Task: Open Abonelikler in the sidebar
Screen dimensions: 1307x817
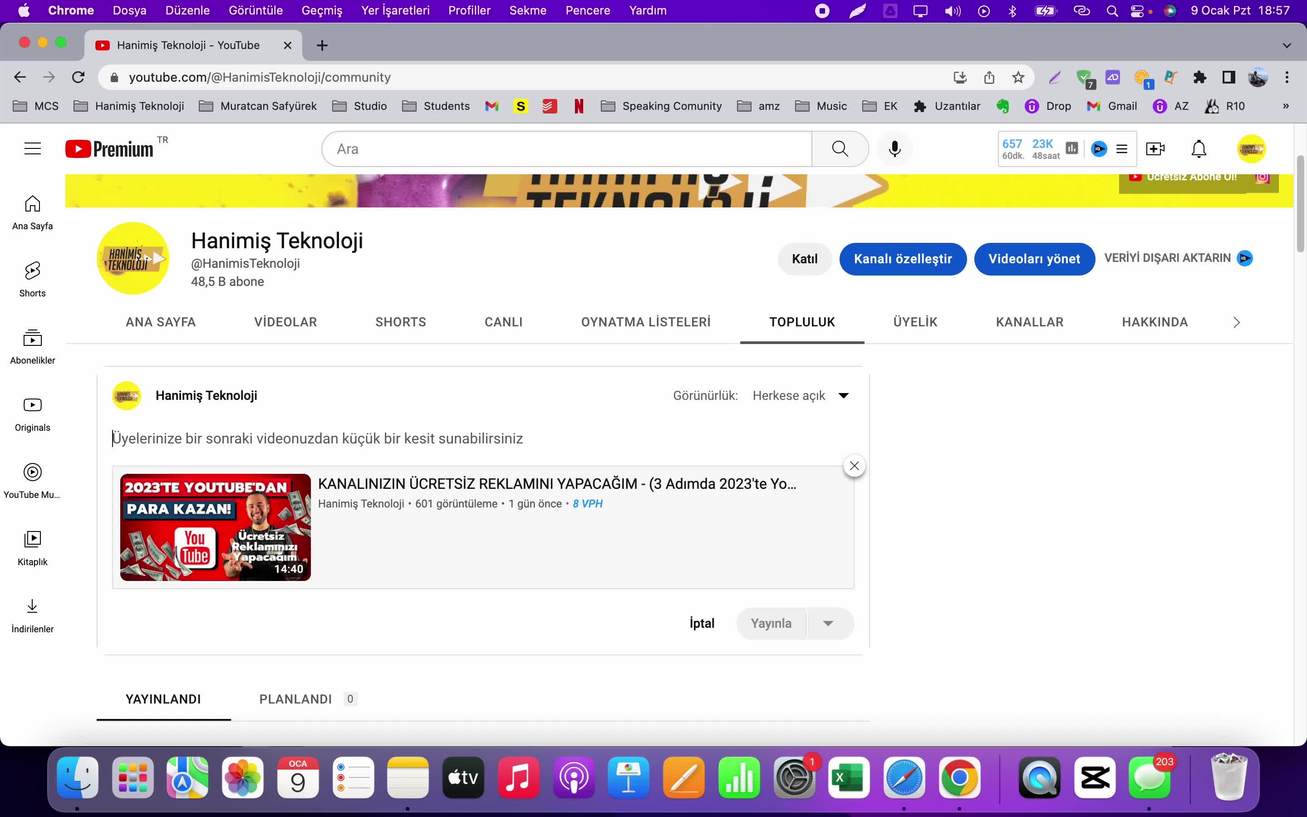Action: (32, 347)
